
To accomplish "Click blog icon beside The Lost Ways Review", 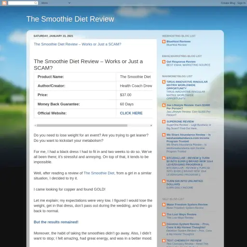I will pos(164,215).
